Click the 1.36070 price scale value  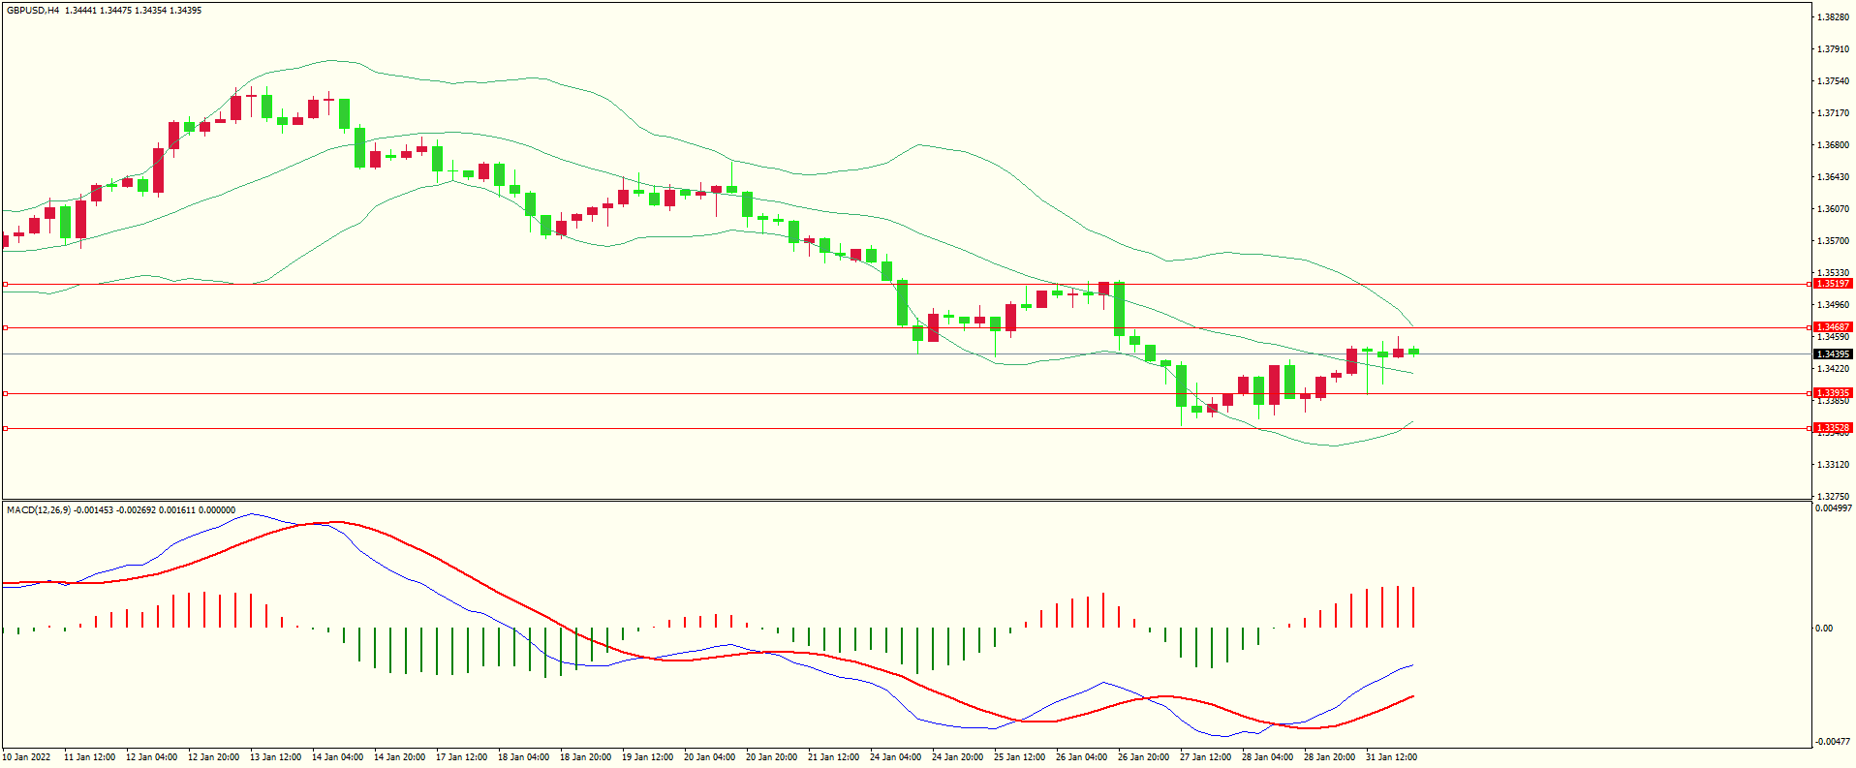point(1833,209)
